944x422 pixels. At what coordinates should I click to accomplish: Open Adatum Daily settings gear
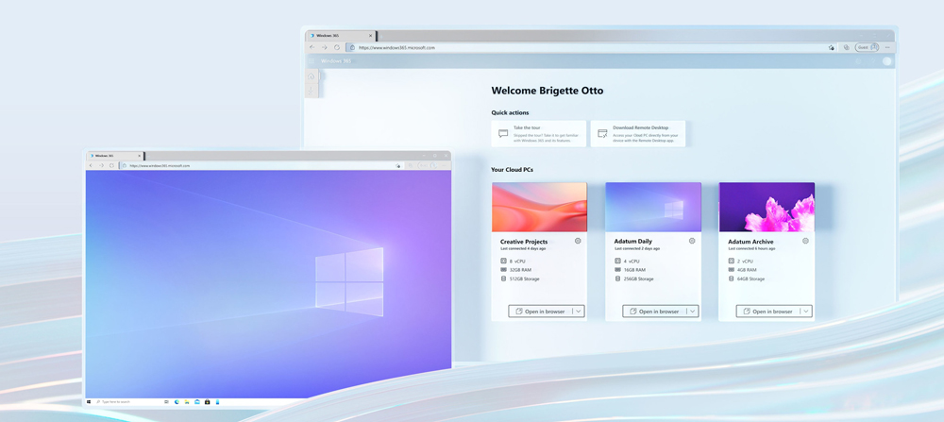[x=692, y=241]
